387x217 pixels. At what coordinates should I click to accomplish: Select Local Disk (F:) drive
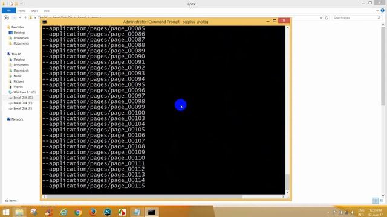click(x=22, y=108)
